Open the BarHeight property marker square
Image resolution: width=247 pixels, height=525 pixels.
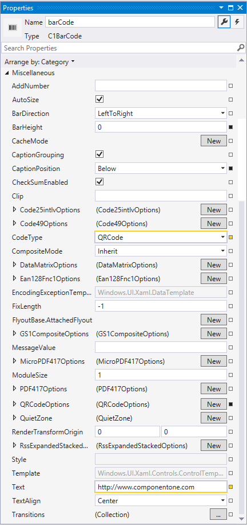coord(230,127)
